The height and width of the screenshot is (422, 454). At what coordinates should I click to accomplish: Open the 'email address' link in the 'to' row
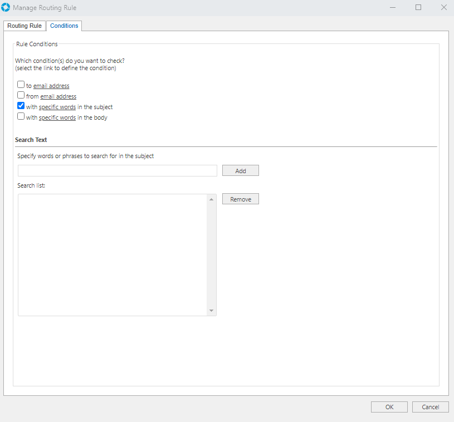51,86
